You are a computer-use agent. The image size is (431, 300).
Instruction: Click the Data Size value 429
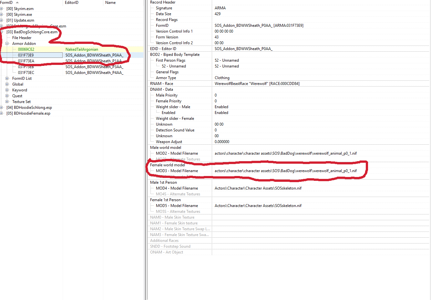click(218, 14)
